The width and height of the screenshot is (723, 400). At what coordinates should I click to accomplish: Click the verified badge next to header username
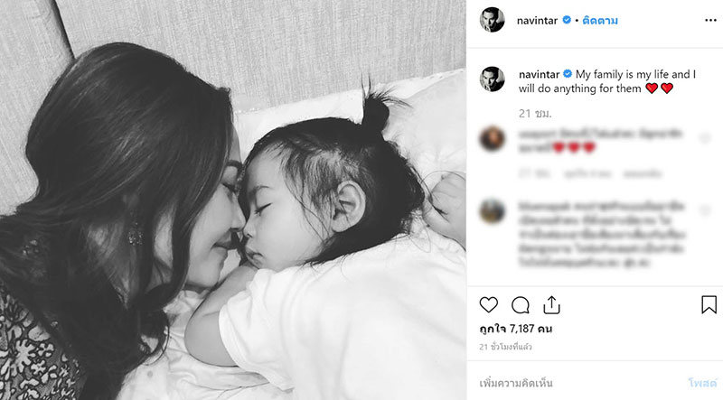(568, 20)
